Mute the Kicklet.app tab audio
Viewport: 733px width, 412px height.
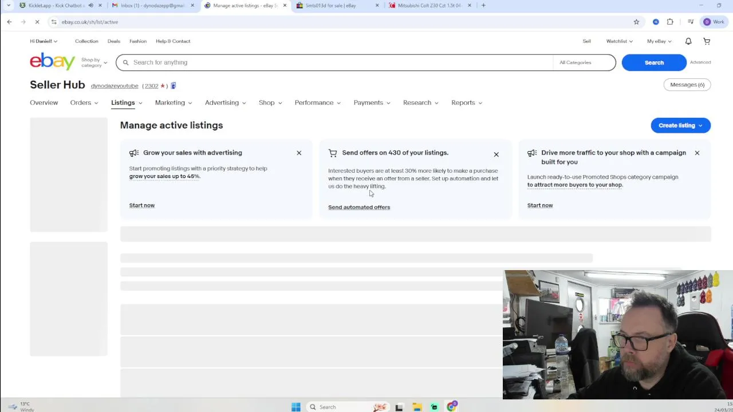(90, 5)
